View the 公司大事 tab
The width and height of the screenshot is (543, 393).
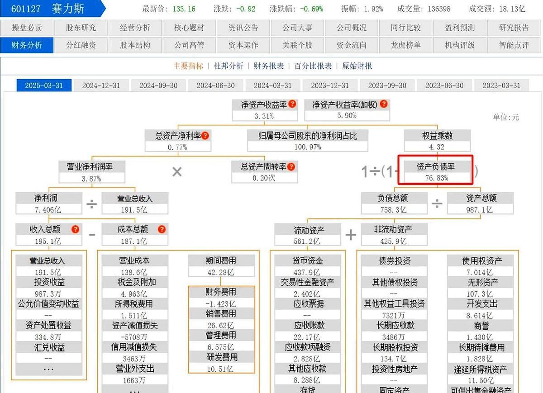[297, 28]
